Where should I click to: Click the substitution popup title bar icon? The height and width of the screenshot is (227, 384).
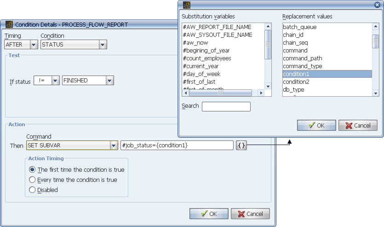tap(187, 5)
